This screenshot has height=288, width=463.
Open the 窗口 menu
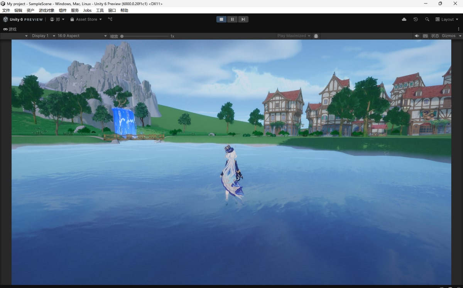pyautogui.click(x=112, y=10)
